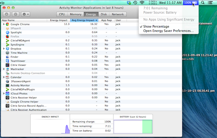
Task: Select the Google Chrome Helper row
Action: pyautogui.click(x=91, y=102)
